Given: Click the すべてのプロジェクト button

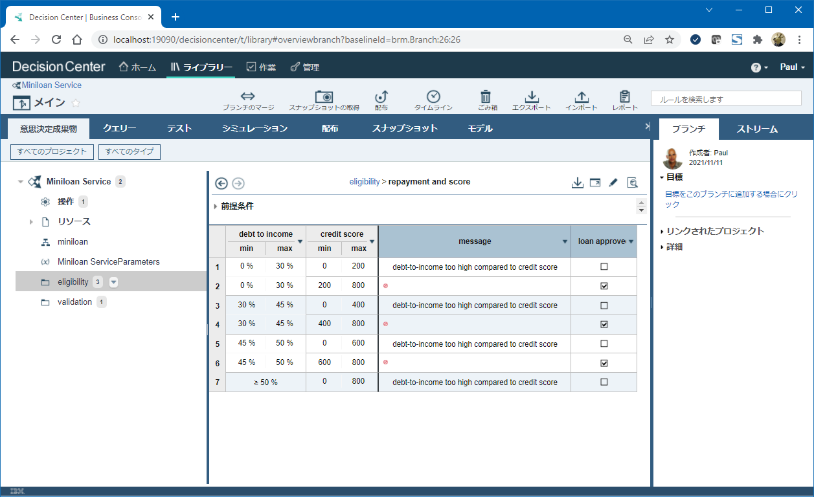Looking at the screenshot, I should [x=52, y=151].
